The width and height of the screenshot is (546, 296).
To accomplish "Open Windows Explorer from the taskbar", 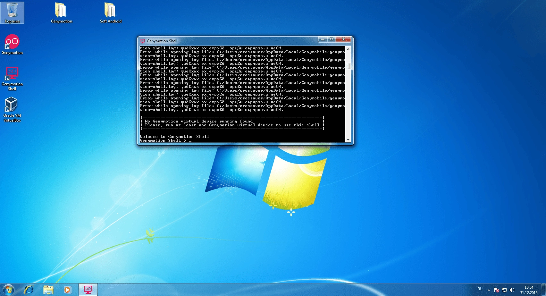I will pos(48,290).
